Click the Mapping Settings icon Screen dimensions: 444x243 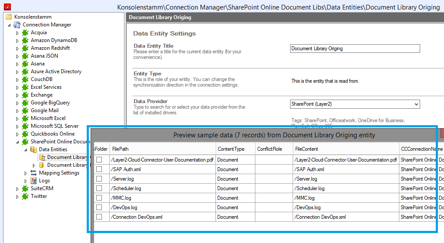point(33,173)
